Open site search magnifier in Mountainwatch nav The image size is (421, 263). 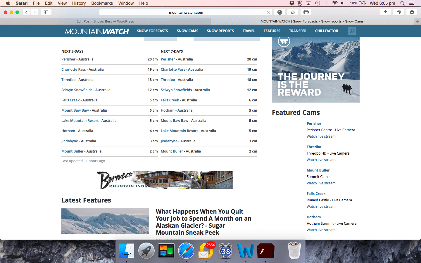[x=352, y=31]
